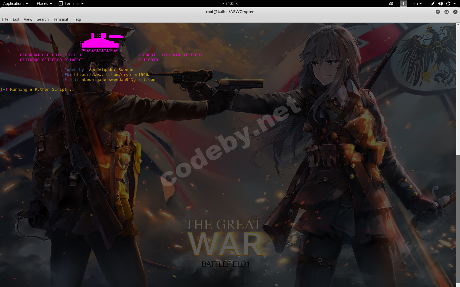Click the screen recorder tray icon
Image resolution: width=460 pixels, height=287 pixels.
point(391,4)
